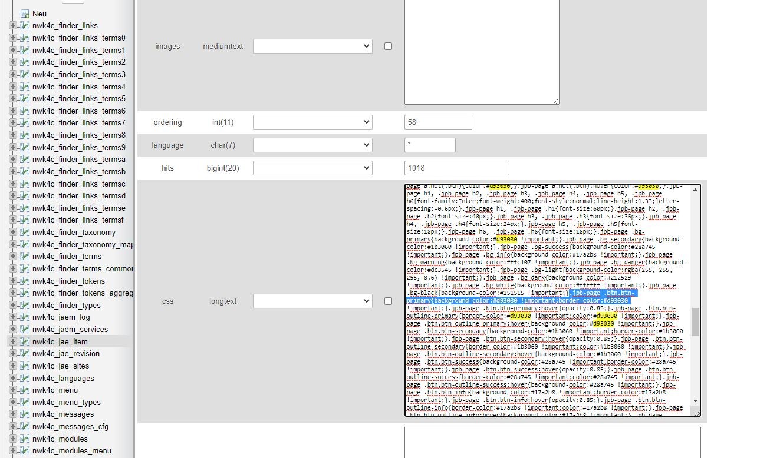Expand the nwk4c_jae_sites tree node
Screen dimensions: 780x458
click(13, 366)
